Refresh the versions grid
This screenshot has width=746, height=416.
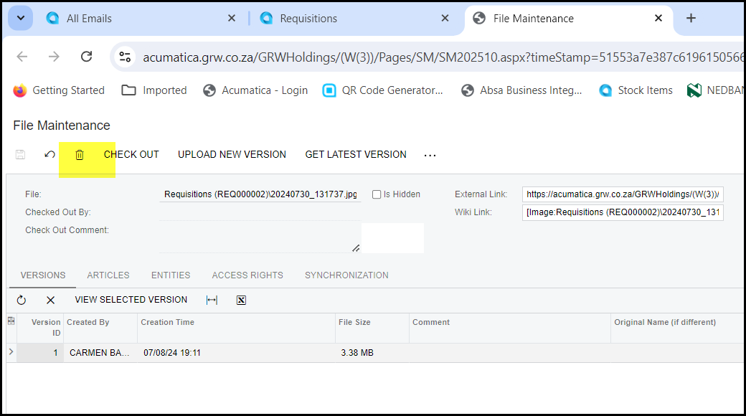tap(22, 300)
